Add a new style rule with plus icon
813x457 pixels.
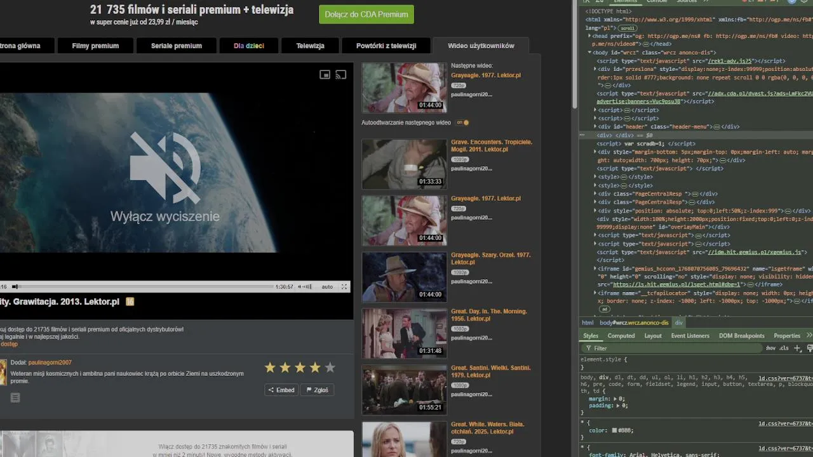pyautogui.click(x=798, y=348)
